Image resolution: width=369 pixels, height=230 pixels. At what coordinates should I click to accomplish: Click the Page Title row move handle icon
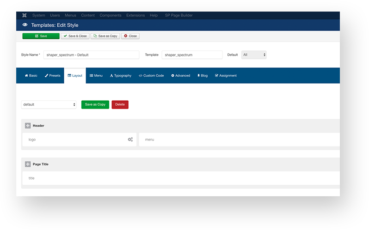pos(28,164)
